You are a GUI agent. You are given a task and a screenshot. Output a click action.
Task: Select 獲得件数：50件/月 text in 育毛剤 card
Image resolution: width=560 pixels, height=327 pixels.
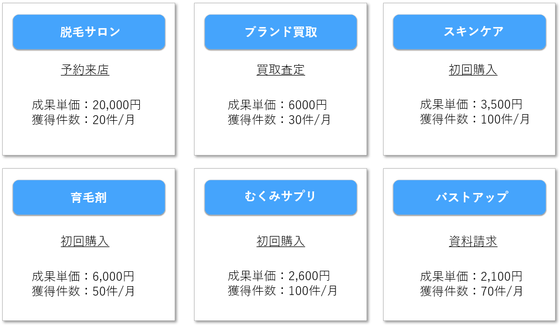pos(83,291)
